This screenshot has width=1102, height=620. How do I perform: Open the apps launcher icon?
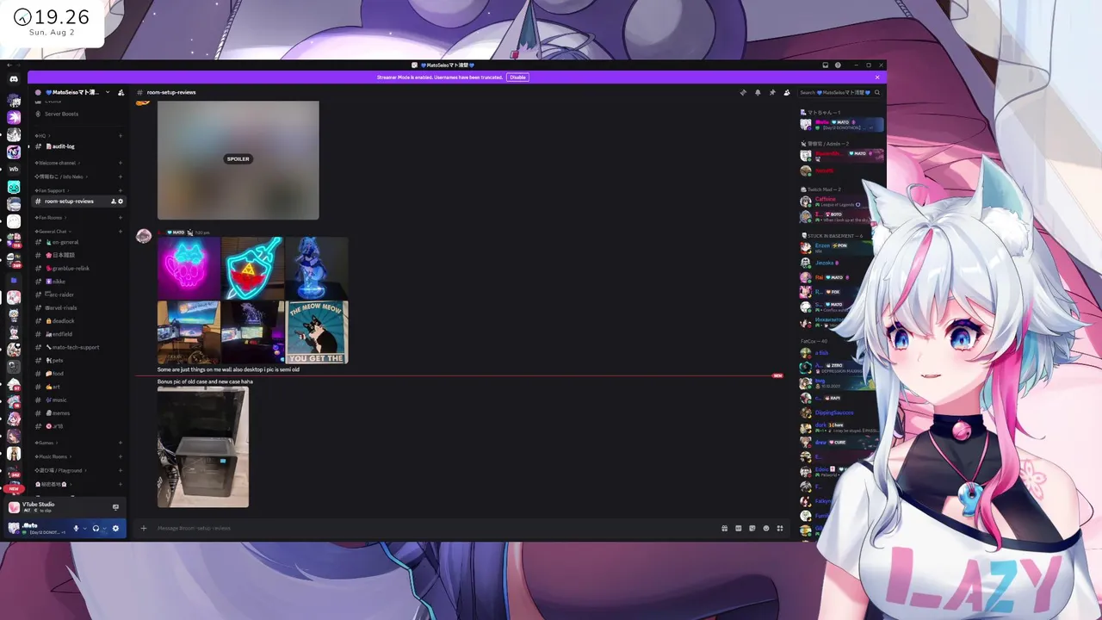pyautogui.click(x=780, y=528)
